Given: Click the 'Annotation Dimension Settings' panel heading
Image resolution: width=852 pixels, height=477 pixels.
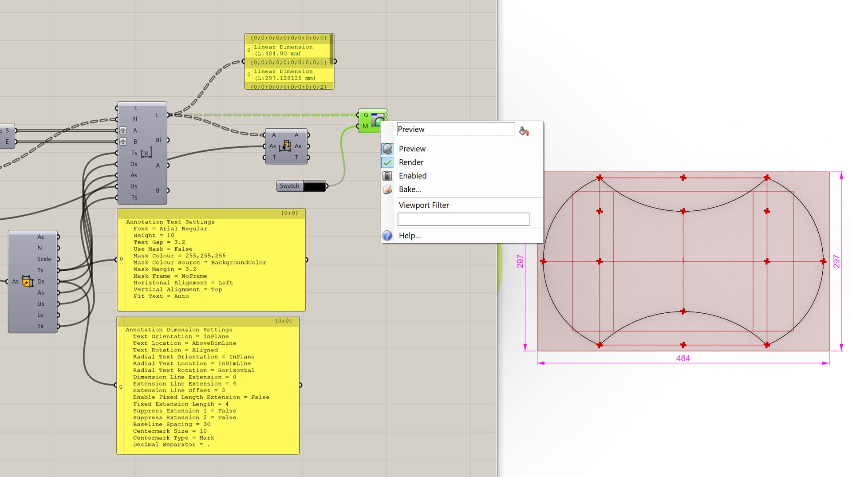Looking at the screenshot, I should pos(179,330).
